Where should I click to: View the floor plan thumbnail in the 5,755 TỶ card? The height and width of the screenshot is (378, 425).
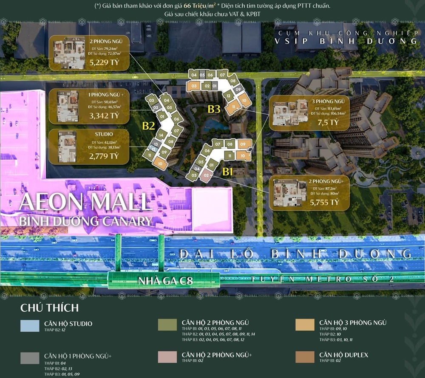(289, 193)
